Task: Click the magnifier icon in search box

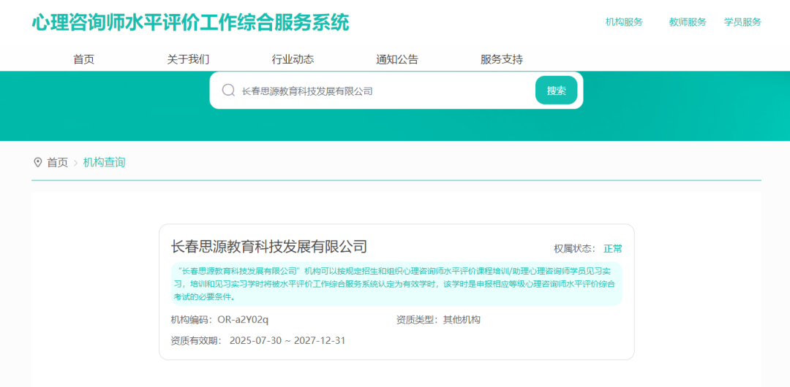Action: click(228, 91)
